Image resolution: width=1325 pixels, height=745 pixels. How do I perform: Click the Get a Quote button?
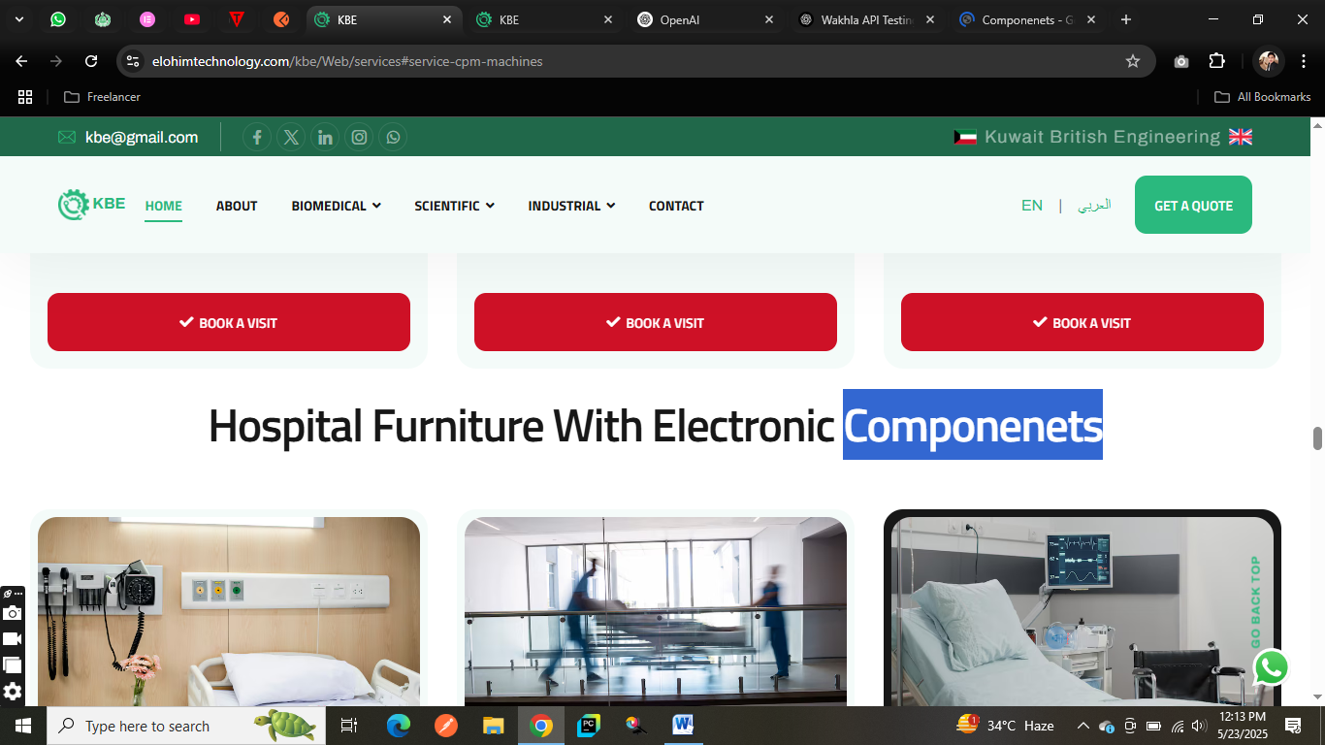pos(1193,205)
